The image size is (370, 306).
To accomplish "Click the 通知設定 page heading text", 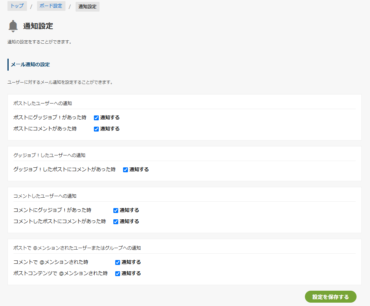I will coord(38,26).
